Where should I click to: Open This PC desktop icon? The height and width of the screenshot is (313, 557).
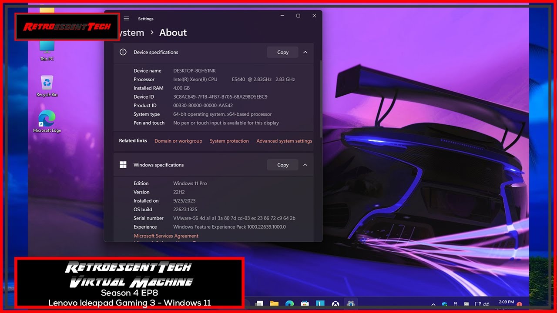point(47,50)
